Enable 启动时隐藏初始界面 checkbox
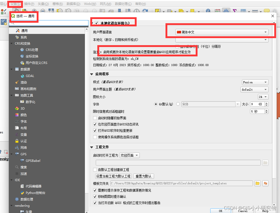This screenshot has width=280, height=213. 95,118
